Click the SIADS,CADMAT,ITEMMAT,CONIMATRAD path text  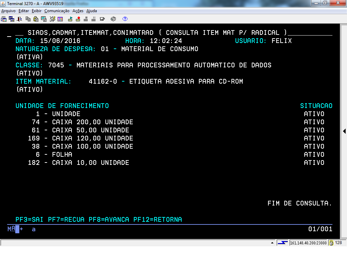[x=90, y=33]
